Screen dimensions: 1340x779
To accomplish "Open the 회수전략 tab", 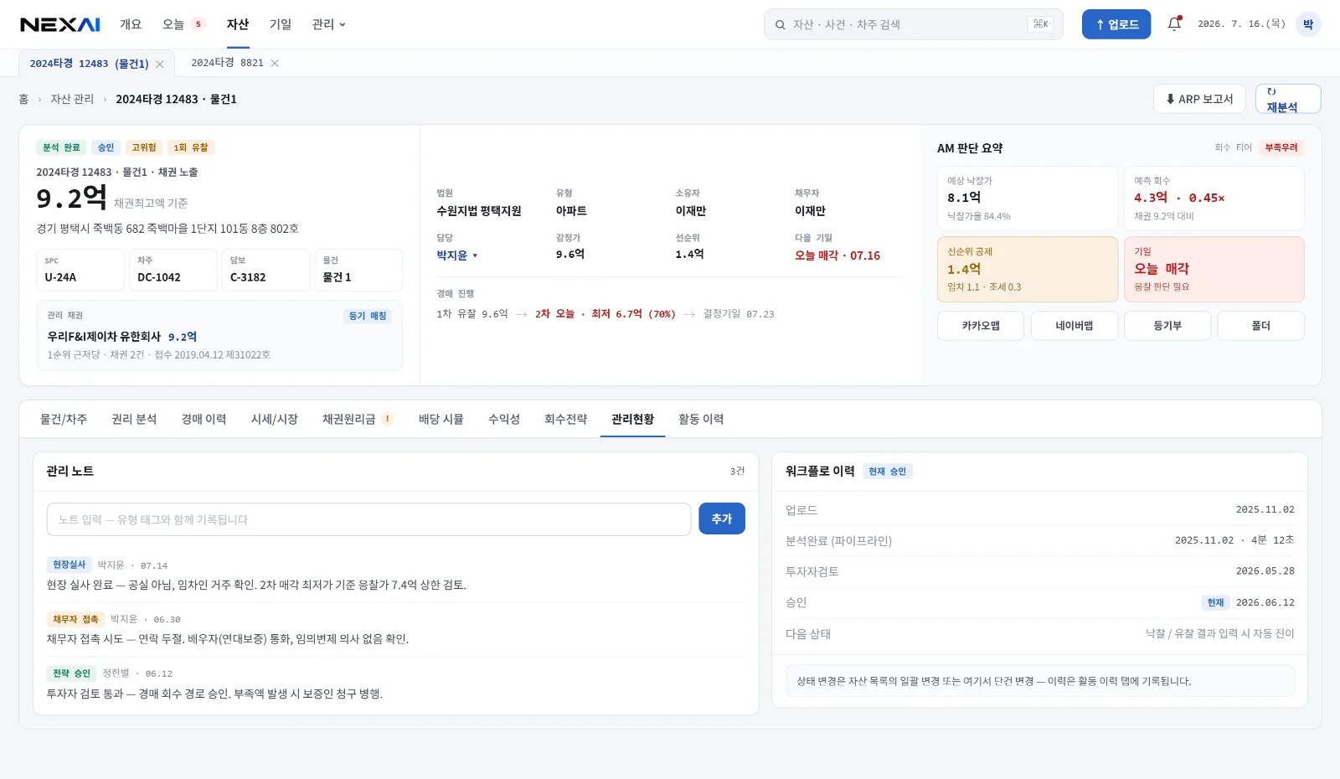I will [x=566, y=419].
